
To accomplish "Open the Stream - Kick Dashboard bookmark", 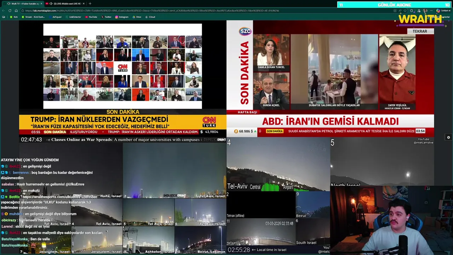I will point(33,17).
